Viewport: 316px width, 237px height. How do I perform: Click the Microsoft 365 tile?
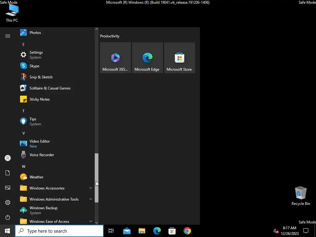115,58
